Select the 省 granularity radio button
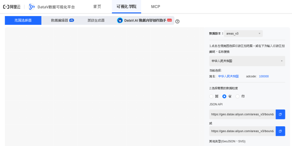Viewport: 292px width, 146px height. point(224,96)
